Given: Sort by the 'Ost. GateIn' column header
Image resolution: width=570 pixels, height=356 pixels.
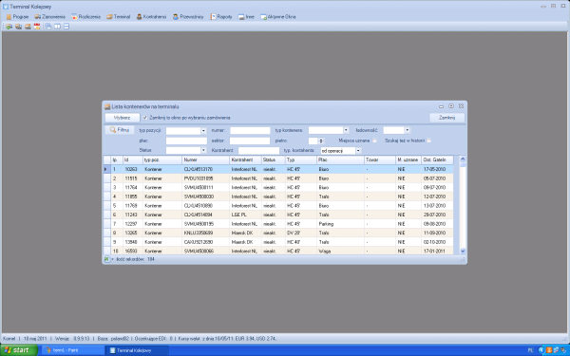Looking at the screenshot, I should pyautogui.click(x=437, y=159).
